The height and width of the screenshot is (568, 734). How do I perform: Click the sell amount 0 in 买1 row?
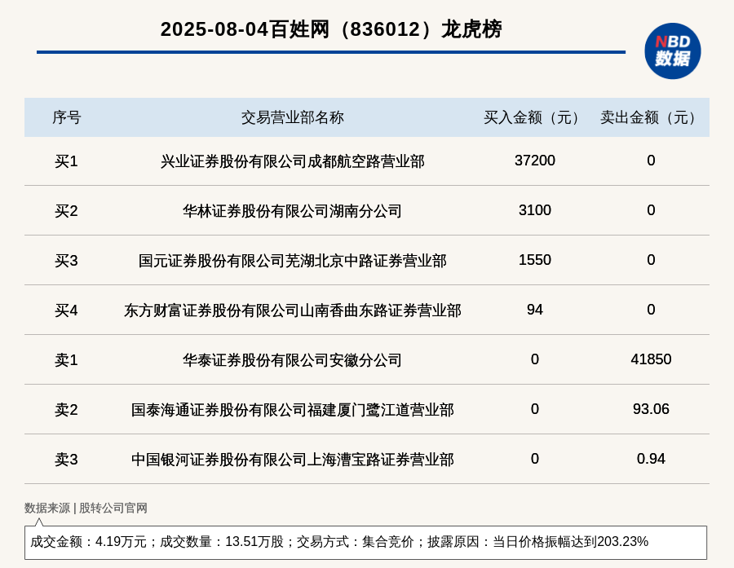pyautogui.click(x=651, y=161)
